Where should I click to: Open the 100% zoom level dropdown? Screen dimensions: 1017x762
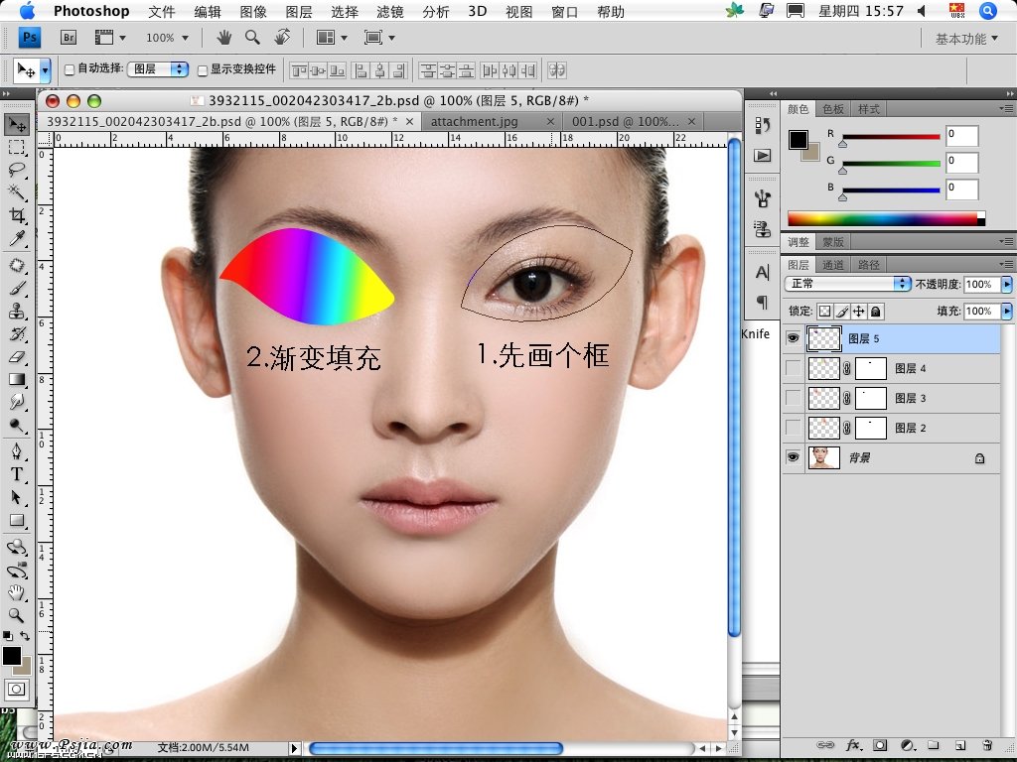tap(167, 38)
